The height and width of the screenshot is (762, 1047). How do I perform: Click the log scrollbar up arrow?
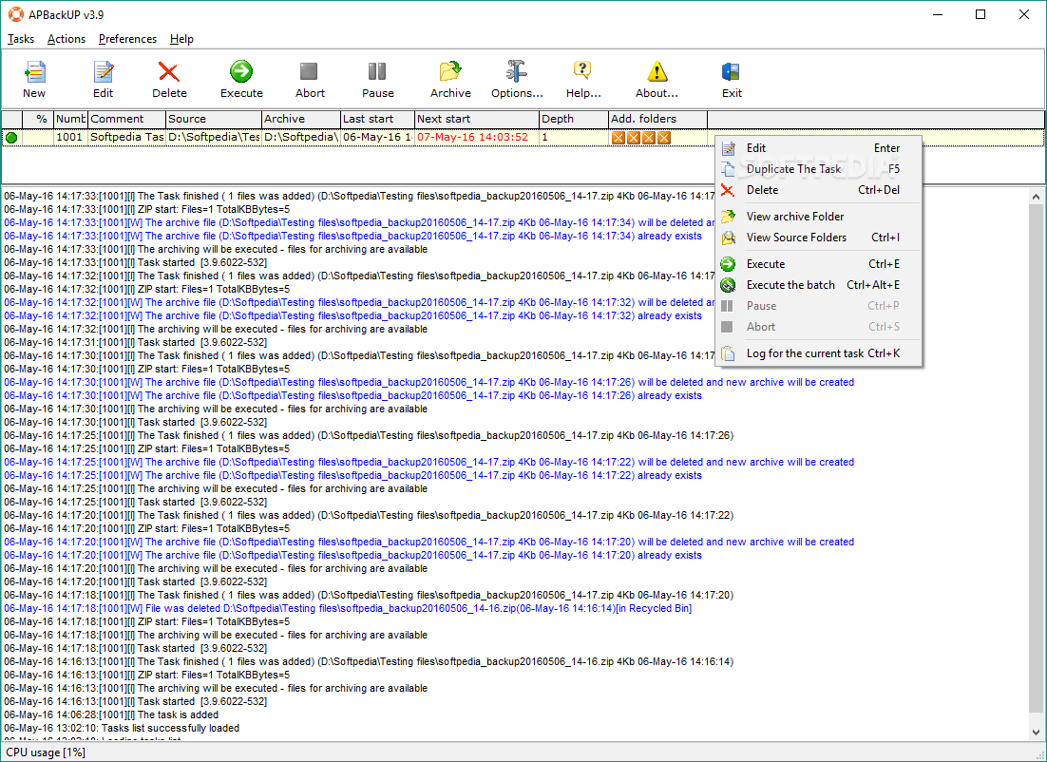(1036, 197)
